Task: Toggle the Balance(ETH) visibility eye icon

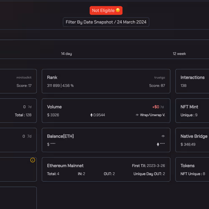Action: click(163, 136)
